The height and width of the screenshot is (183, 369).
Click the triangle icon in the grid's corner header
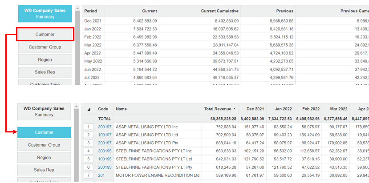(88, 109)
